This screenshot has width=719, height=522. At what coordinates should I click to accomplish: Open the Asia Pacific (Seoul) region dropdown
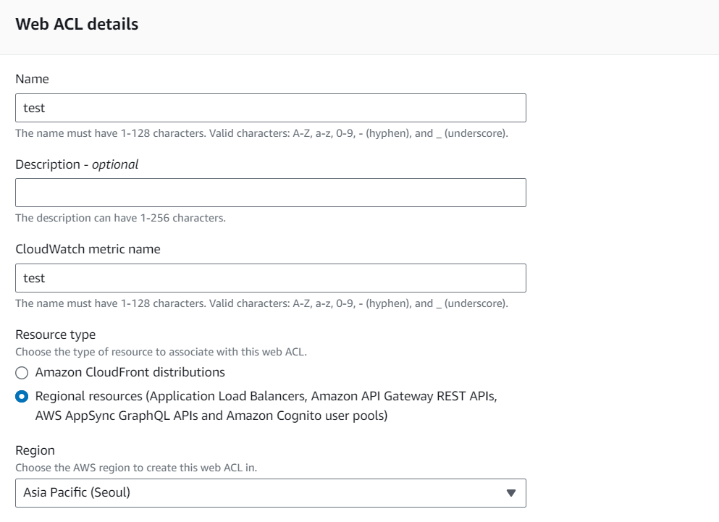click(x=270, y=493)
